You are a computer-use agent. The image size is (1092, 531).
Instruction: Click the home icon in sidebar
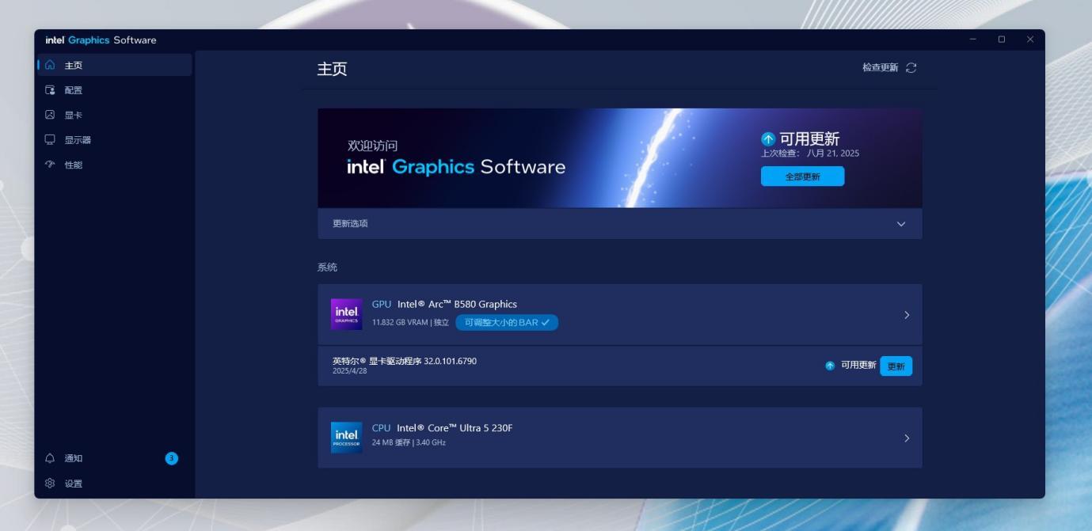pos(50,65)
